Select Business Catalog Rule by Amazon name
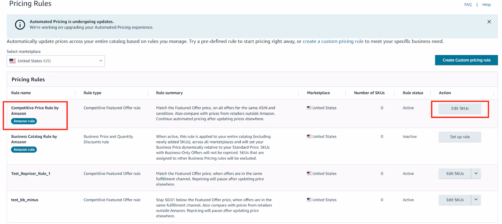Screen dimensions: 502x224 pos(34,139)
